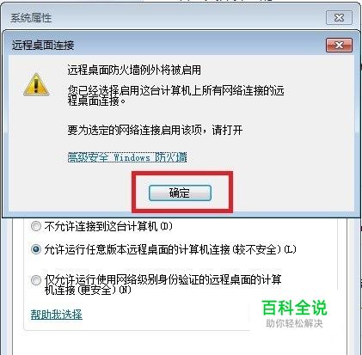Confirm the dialog with 确定 button
The width and height of the screenshot is (362, 355).
(180, 193)
